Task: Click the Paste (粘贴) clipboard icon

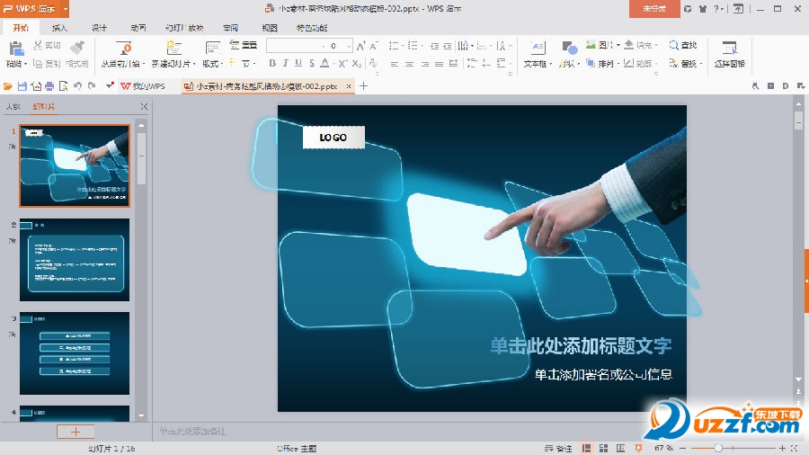Action: click(x=16, y=49)
